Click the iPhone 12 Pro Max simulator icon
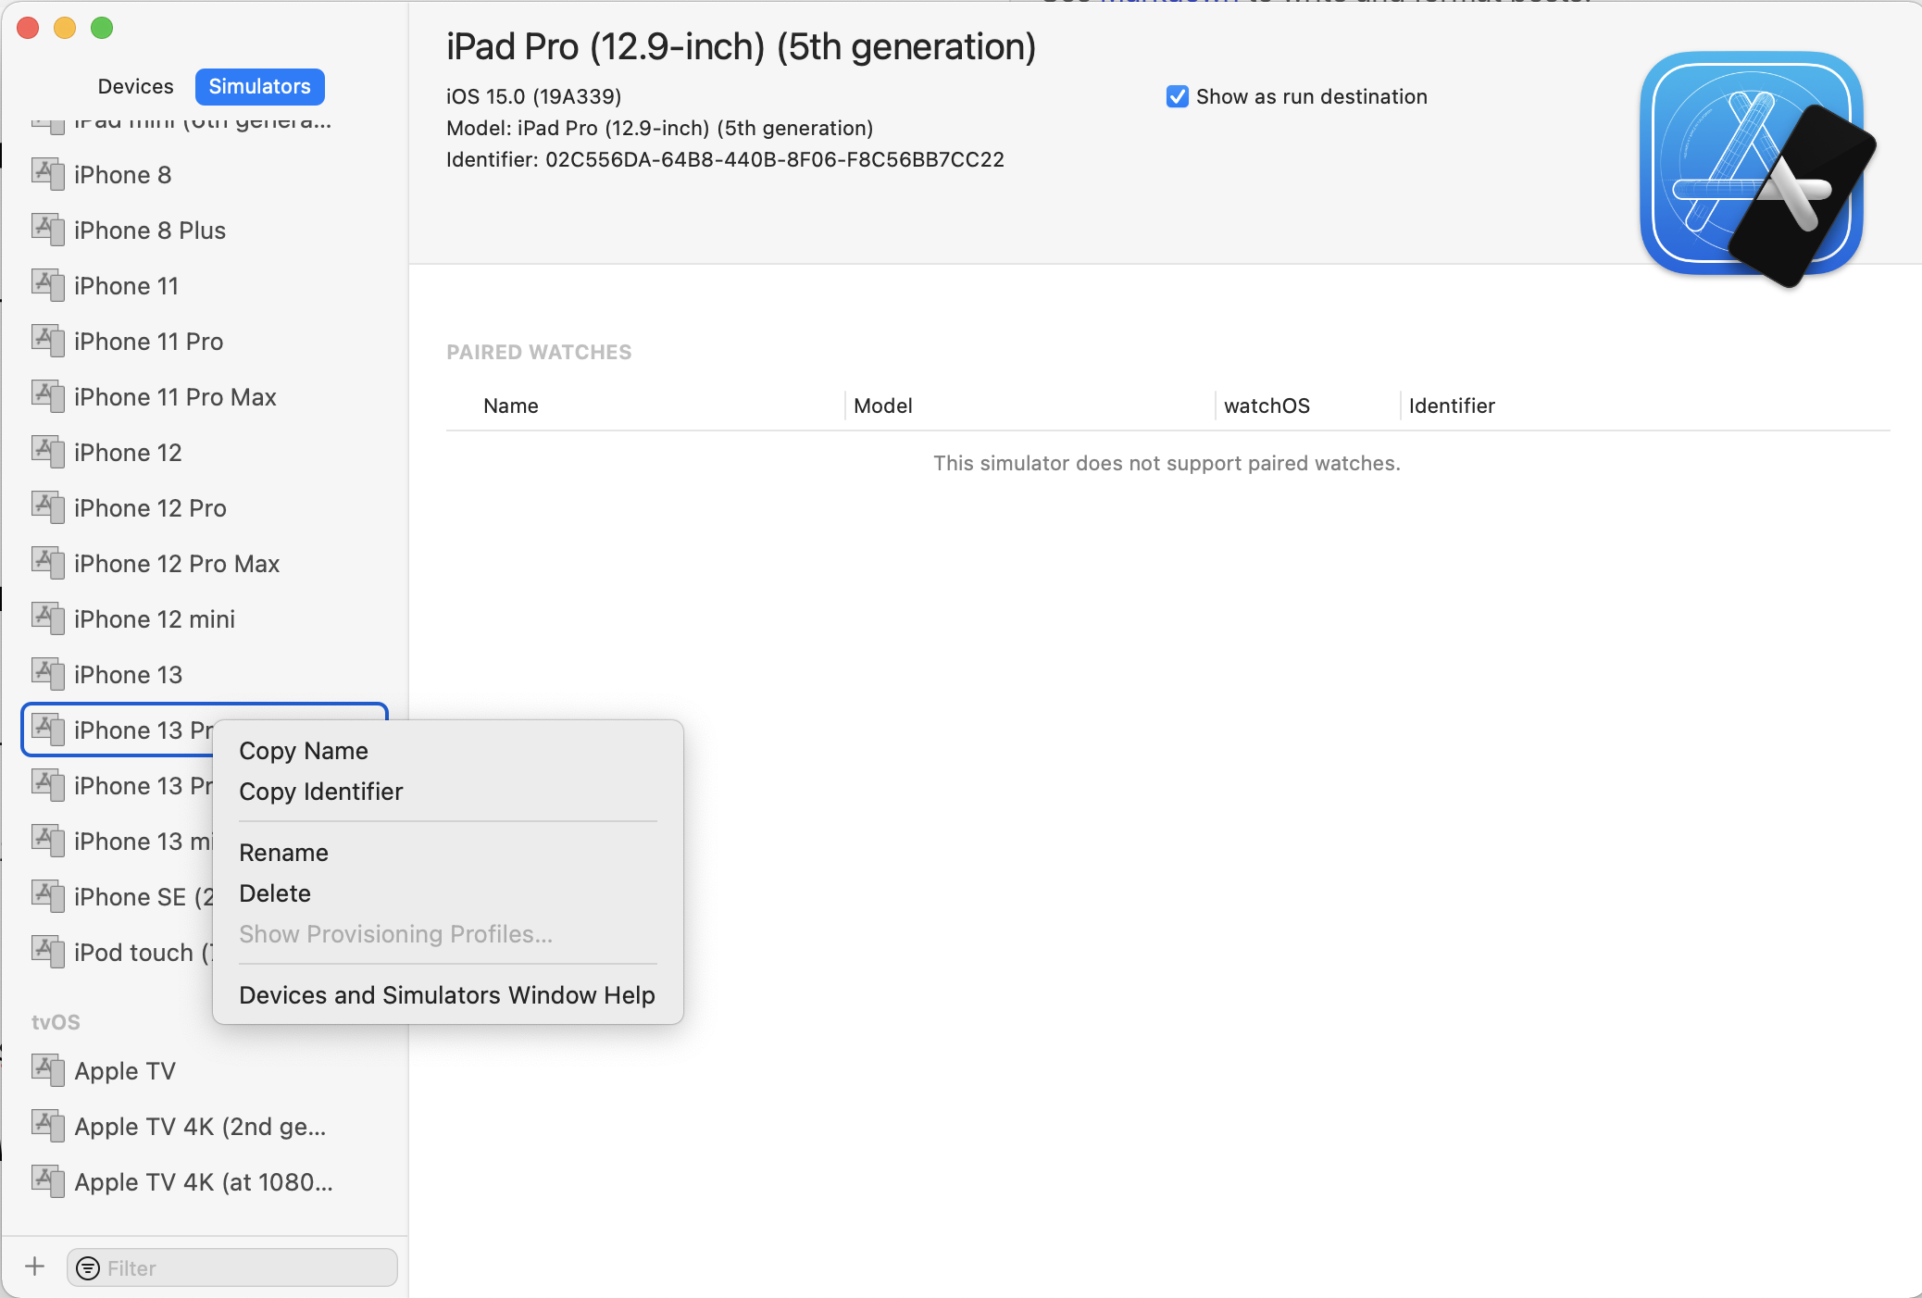The image size is (1922, 1298). coord(48,563)
